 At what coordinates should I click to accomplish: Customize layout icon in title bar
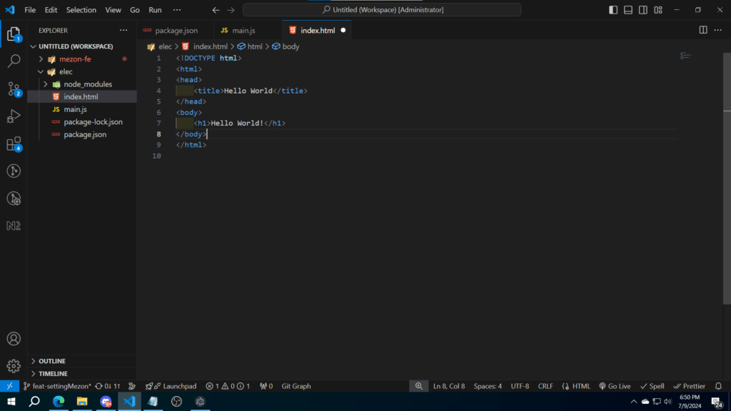coord(658,10)
